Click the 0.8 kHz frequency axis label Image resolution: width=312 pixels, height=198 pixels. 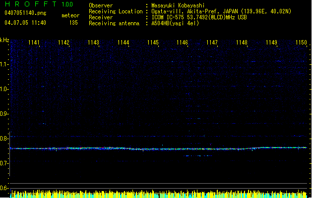tap(4, 139)
